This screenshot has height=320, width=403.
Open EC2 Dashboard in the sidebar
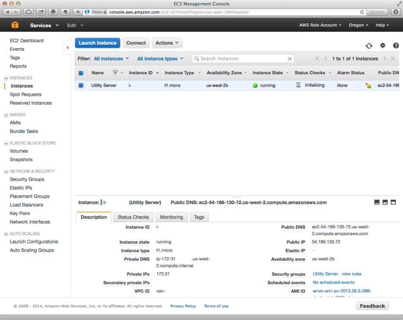pos(26,41)
